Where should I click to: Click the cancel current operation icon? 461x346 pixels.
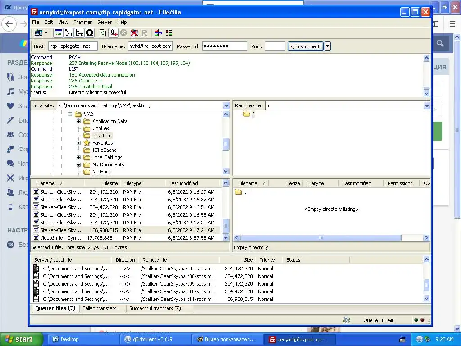pyautogui.click(x=124, y=33)
